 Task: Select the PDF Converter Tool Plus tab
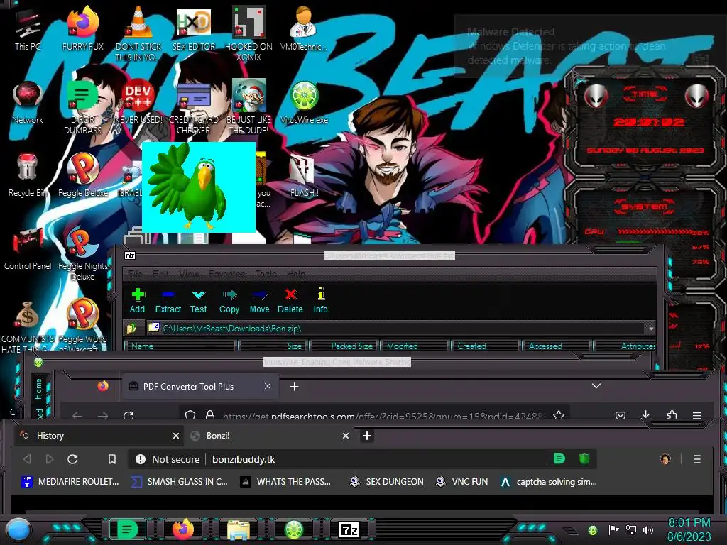[x=199, y=387]
